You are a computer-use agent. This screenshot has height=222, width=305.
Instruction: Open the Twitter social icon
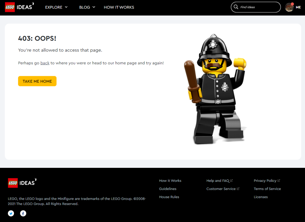click(x=11, y=213)
